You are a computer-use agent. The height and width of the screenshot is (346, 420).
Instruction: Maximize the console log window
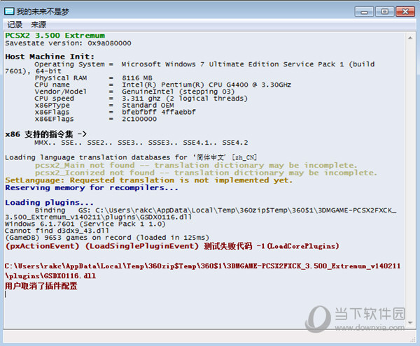tap(384, 10)
